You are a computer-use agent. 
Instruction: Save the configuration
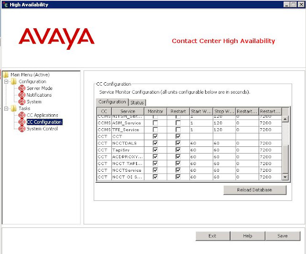283,236
